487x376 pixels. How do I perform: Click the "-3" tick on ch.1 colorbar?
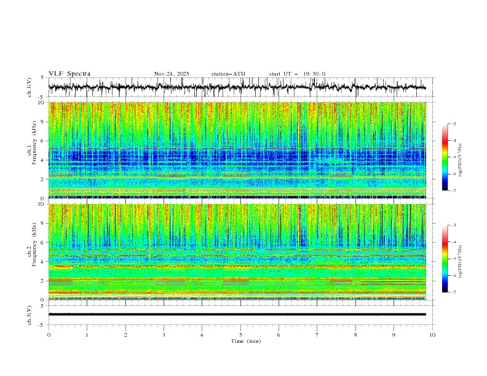454,123
